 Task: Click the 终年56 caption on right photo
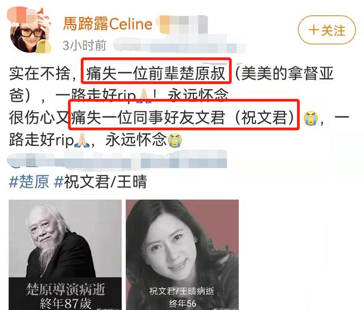tap(183, 303)
